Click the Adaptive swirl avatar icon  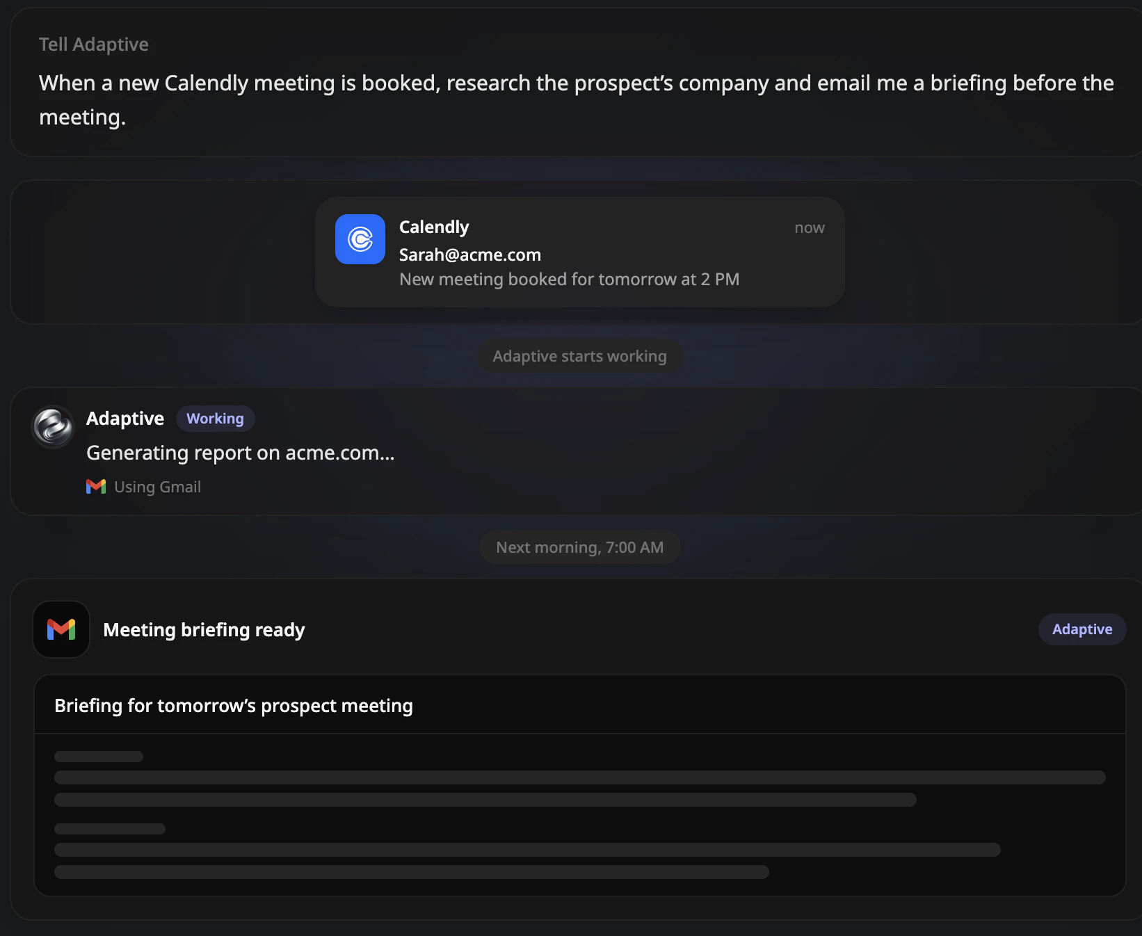53,426
